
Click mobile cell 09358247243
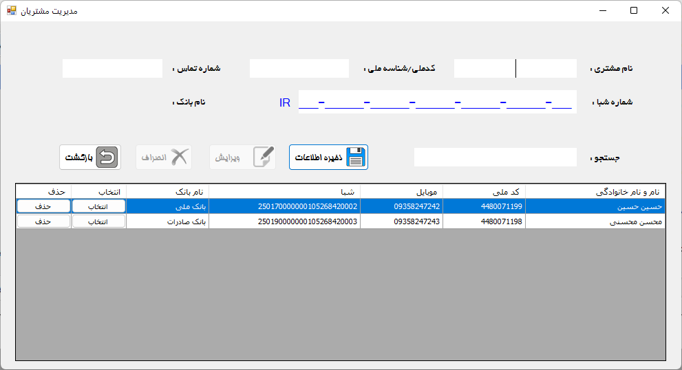pos(401,221)
